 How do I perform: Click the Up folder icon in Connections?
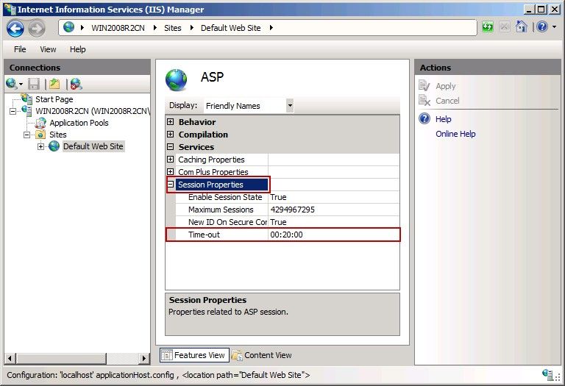(54, 84)
